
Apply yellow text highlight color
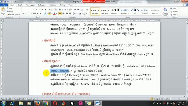point(49,14)
